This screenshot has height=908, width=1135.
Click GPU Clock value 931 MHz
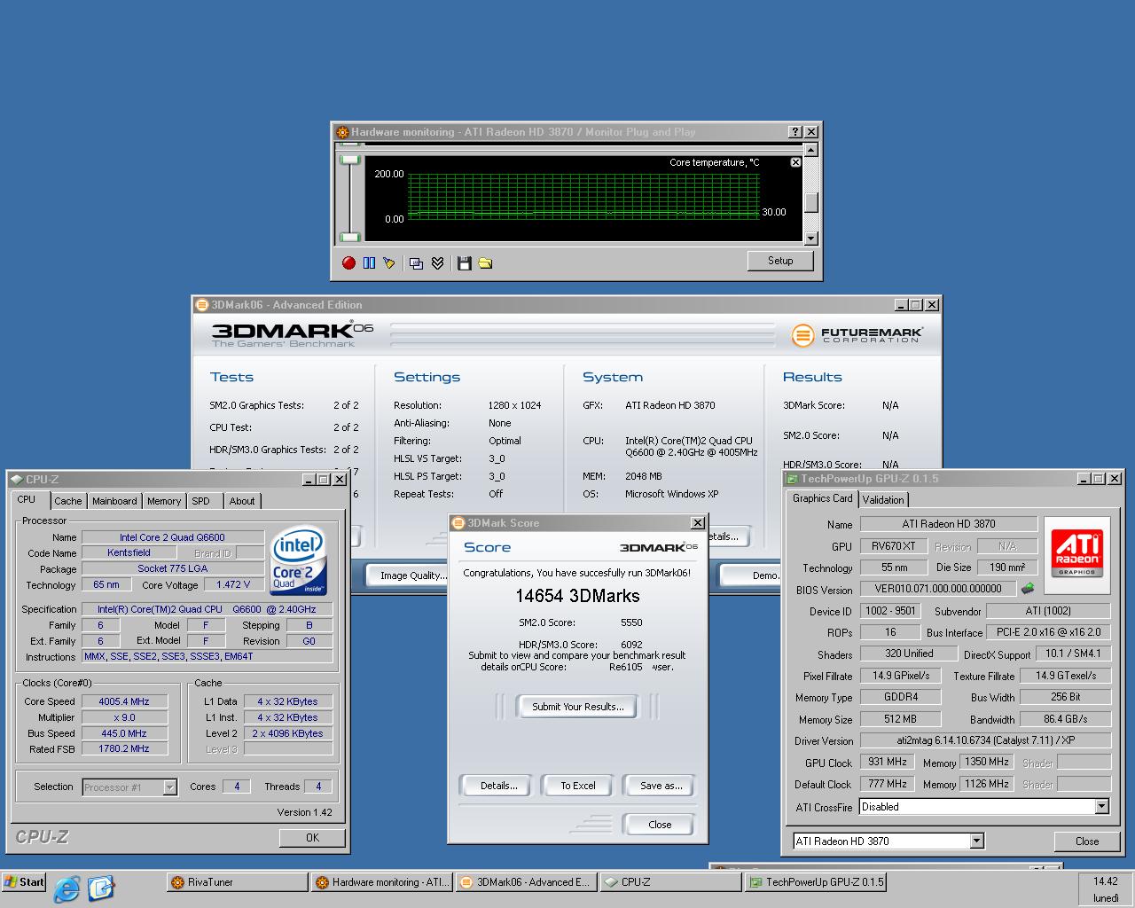(888, 762)
